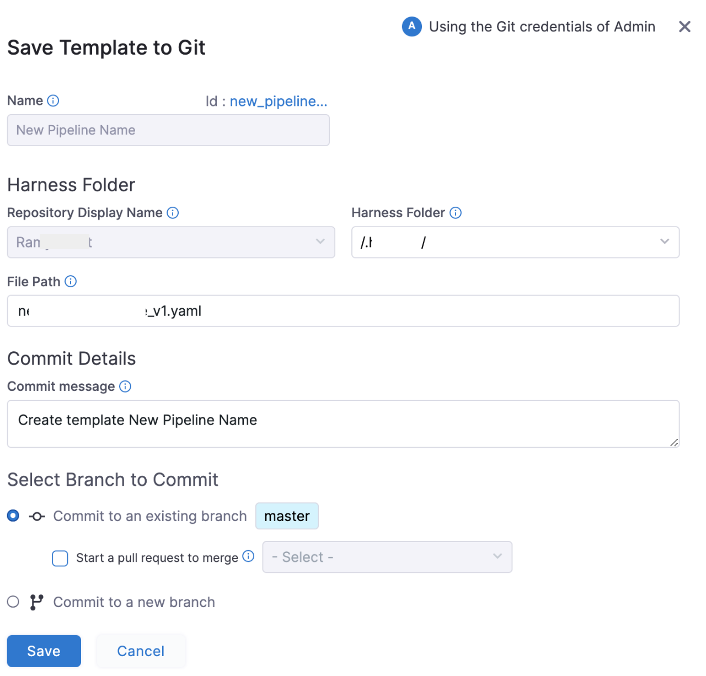
Task: Click the Commit message info icon
Action: [125, 387]
